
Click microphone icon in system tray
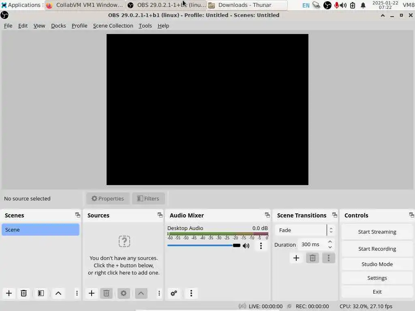(x=336, y=5)
